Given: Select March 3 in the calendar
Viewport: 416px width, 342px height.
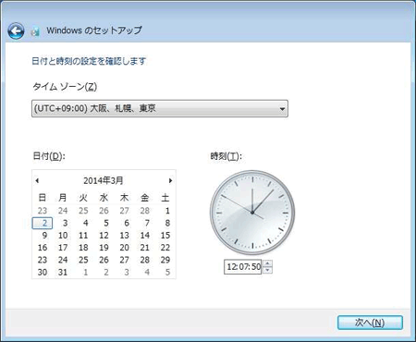Looking at the screenshot, I should [x=65, y=223].
